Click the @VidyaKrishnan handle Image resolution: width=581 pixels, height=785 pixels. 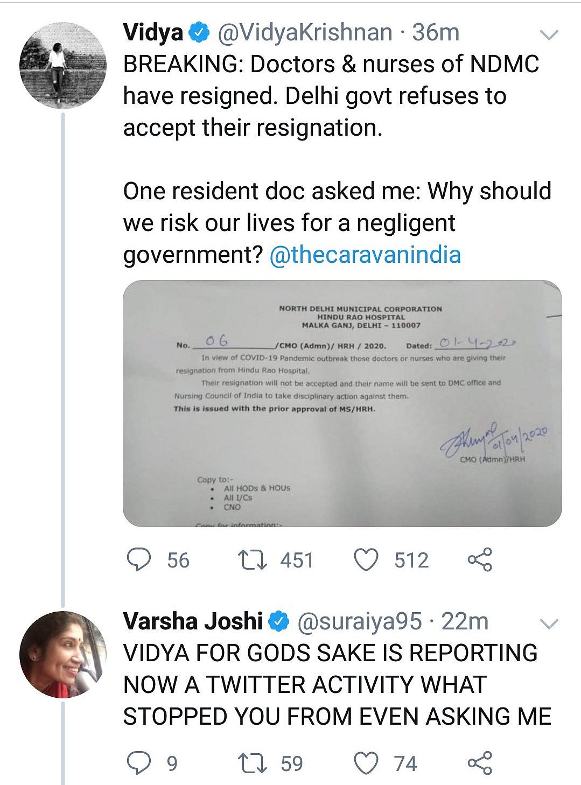[x=305, y=33]
